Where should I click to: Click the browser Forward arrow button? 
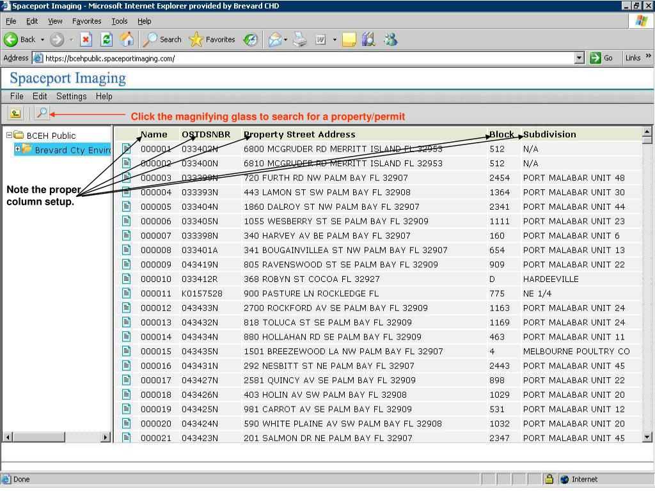(57, 40)
